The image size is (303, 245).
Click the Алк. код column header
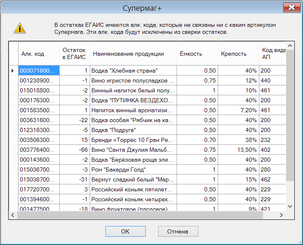point(39,54)
